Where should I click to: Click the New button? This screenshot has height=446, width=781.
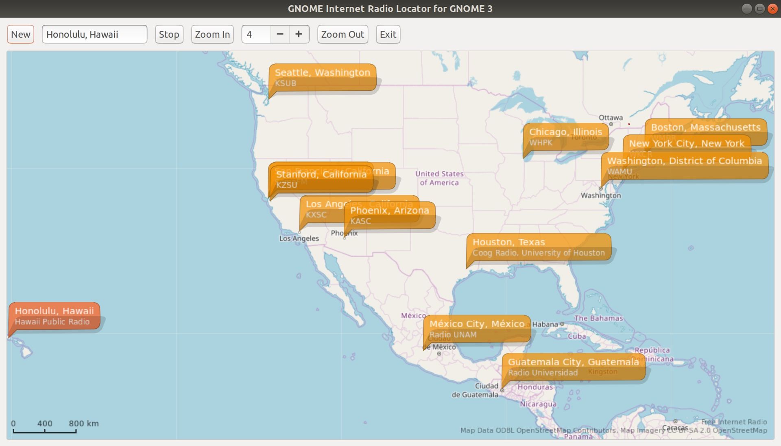(20, 34)
